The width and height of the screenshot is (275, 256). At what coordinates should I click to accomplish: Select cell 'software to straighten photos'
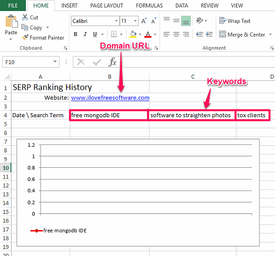[x=192, y=115]
